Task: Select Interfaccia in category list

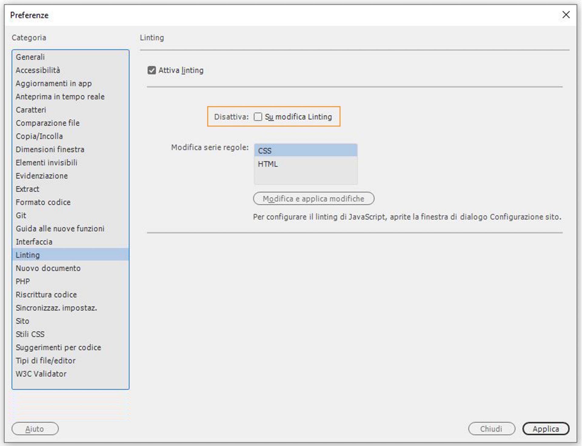Action: point(34,242)
